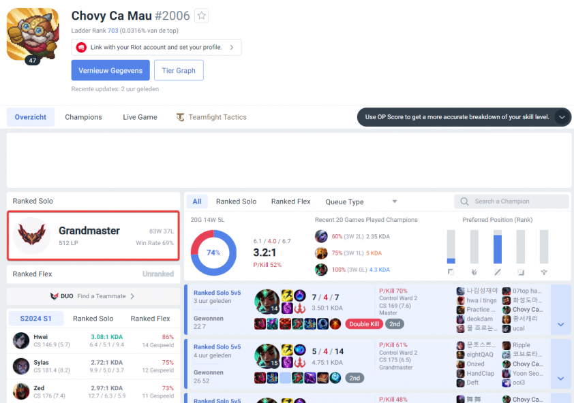Image resolution: width=574 pixels, height=403 pixels.
Task: Select the jungle position icon
Action: (474, 272)
